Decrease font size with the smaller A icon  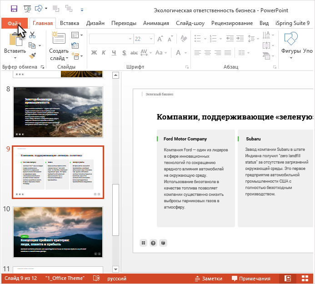coord(170,39)
